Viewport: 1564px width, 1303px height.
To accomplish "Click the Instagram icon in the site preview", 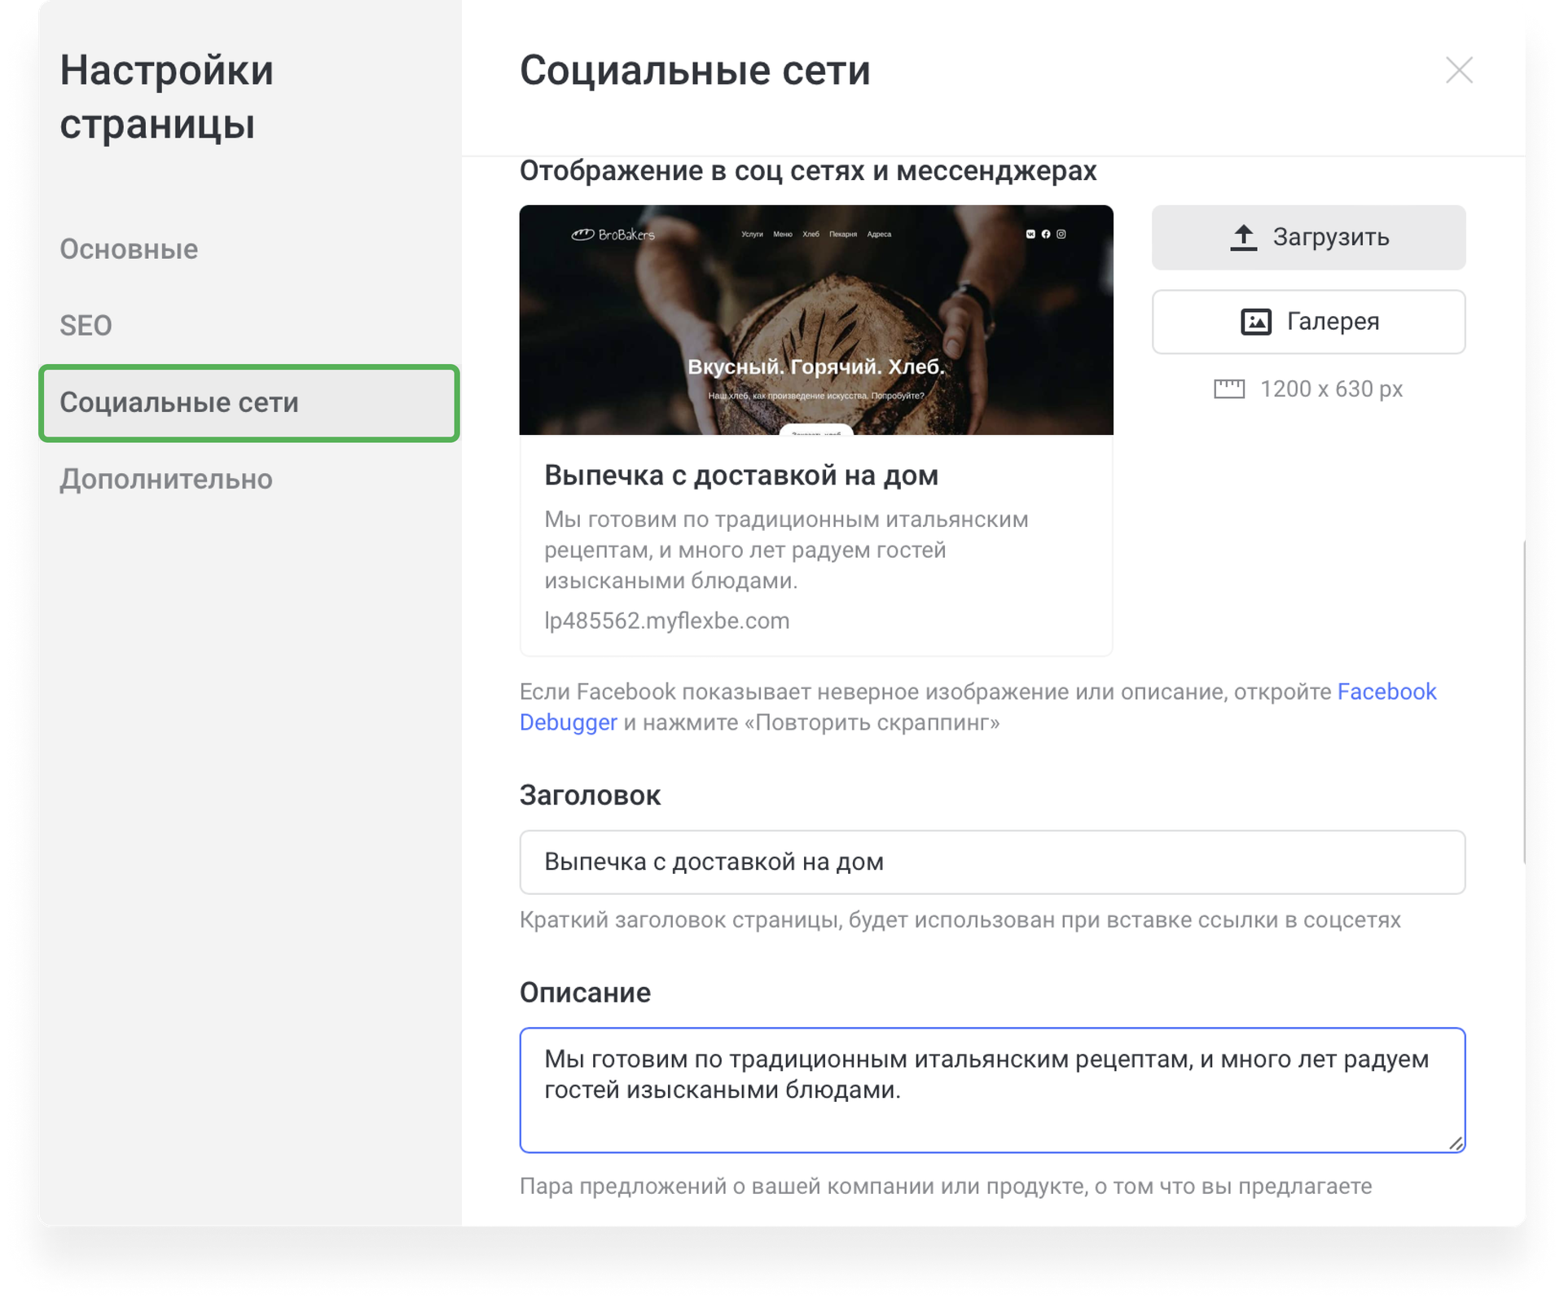I will 1061,235.
